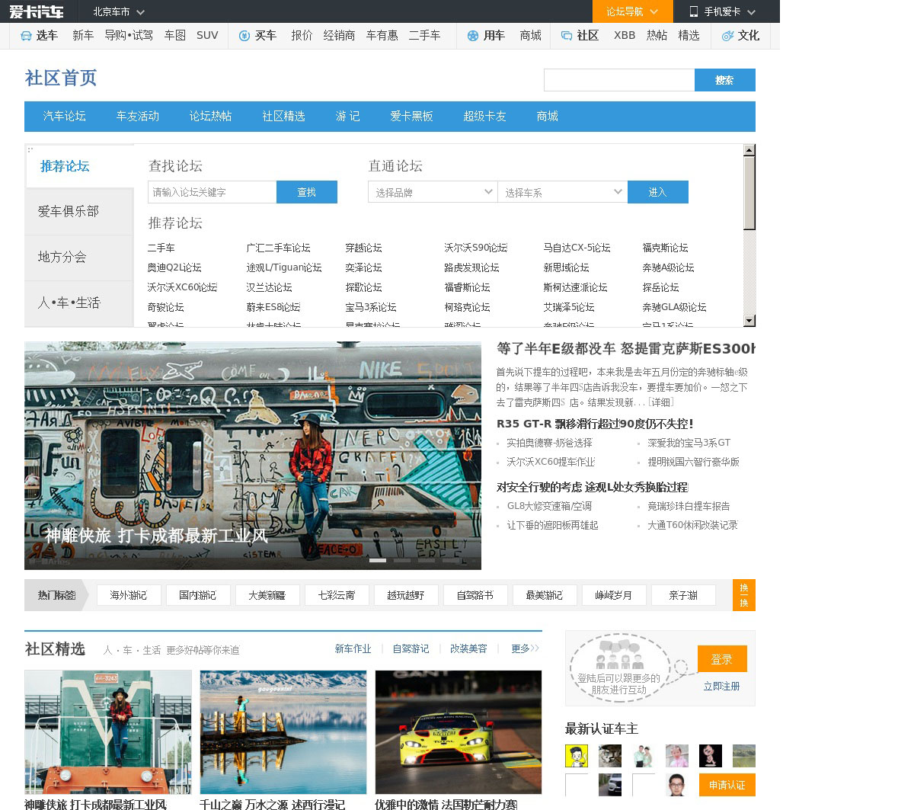This screenshot has height=810, width=914.
Task: Click the 文化 icon in navigation
Action: click(x=727, y=36)
